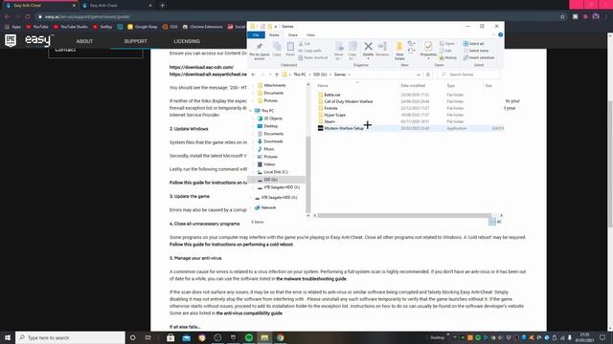613x344 pixels.
Task: Switch to the Home ribbon tab
Action: (274, 35)
